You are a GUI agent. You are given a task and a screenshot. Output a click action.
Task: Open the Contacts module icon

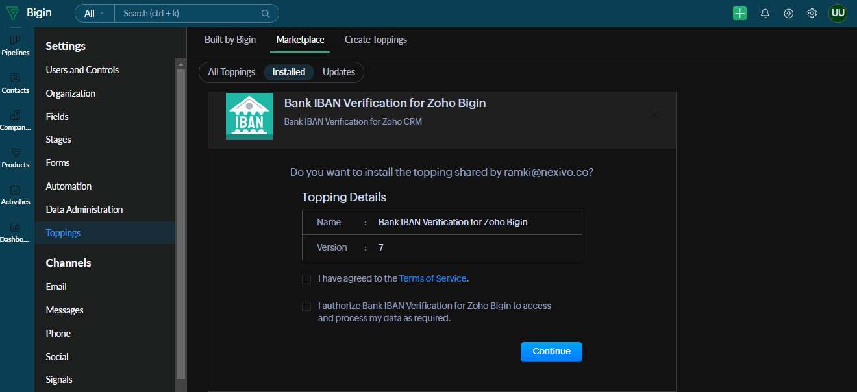click(16, 78)
